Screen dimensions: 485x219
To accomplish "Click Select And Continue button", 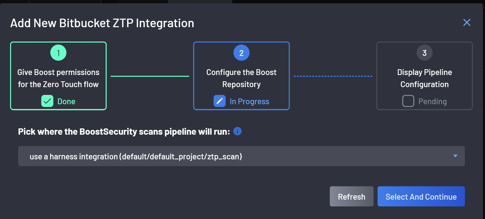I will pos(421,196).
